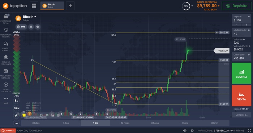Click the iq option logo
The image size is (253, 133).
click(15, 6)
